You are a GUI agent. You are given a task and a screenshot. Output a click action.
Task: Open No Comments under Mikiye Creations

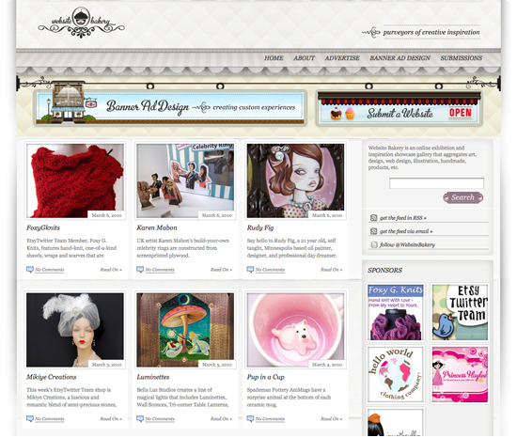50,419
